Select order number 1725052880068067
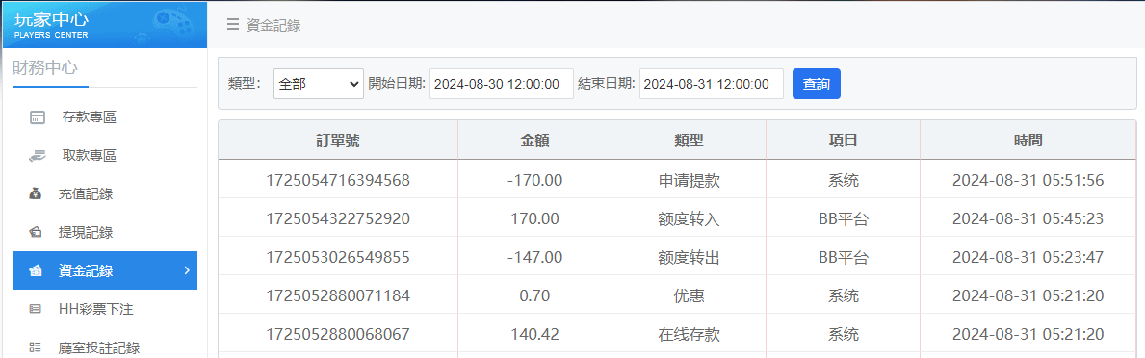Image resolution: width=1145 pixels, height=358 pixels. [x=338, y=335]
